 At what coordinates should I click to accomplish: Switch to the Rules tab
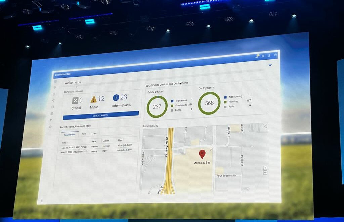(84, 134)
